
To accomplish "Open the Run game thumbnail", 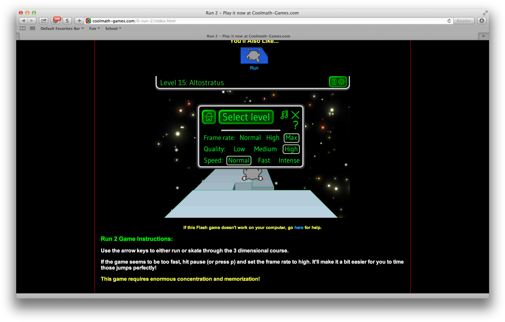I will [x=254, y=55].
